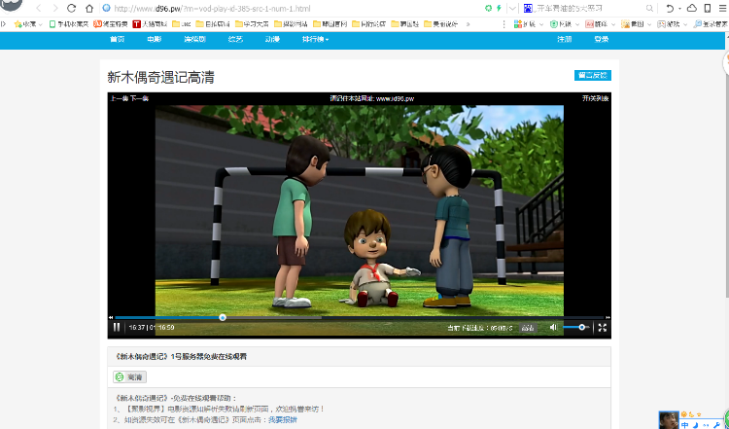This screenshot has height=429, width=729.
Task: Open the 翻译 translate extension icon
Action: (x=589, y=24)
